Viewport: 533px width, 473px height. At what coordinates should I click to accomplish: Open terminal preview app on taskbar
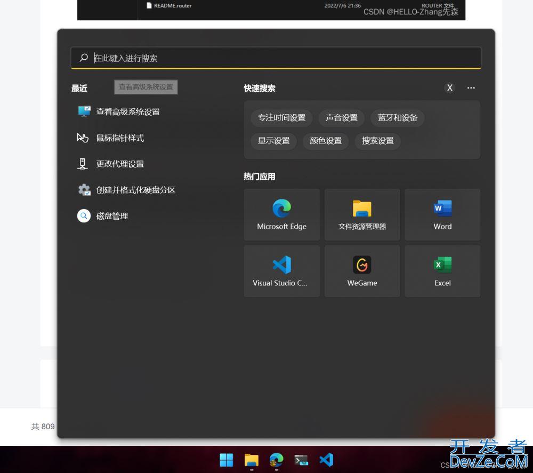pyautogui.click(x=301, y=460)
